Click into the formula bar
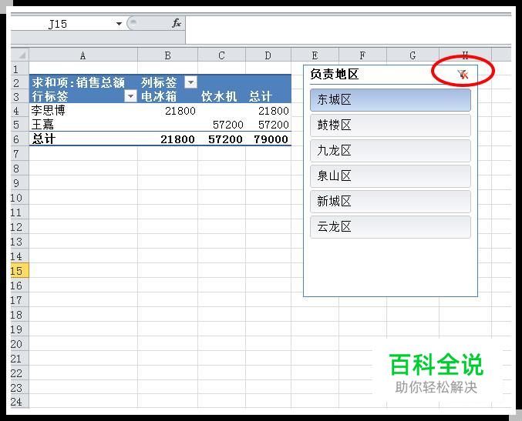Viewport: 522px width, 421px height. (x=348, y=30)
